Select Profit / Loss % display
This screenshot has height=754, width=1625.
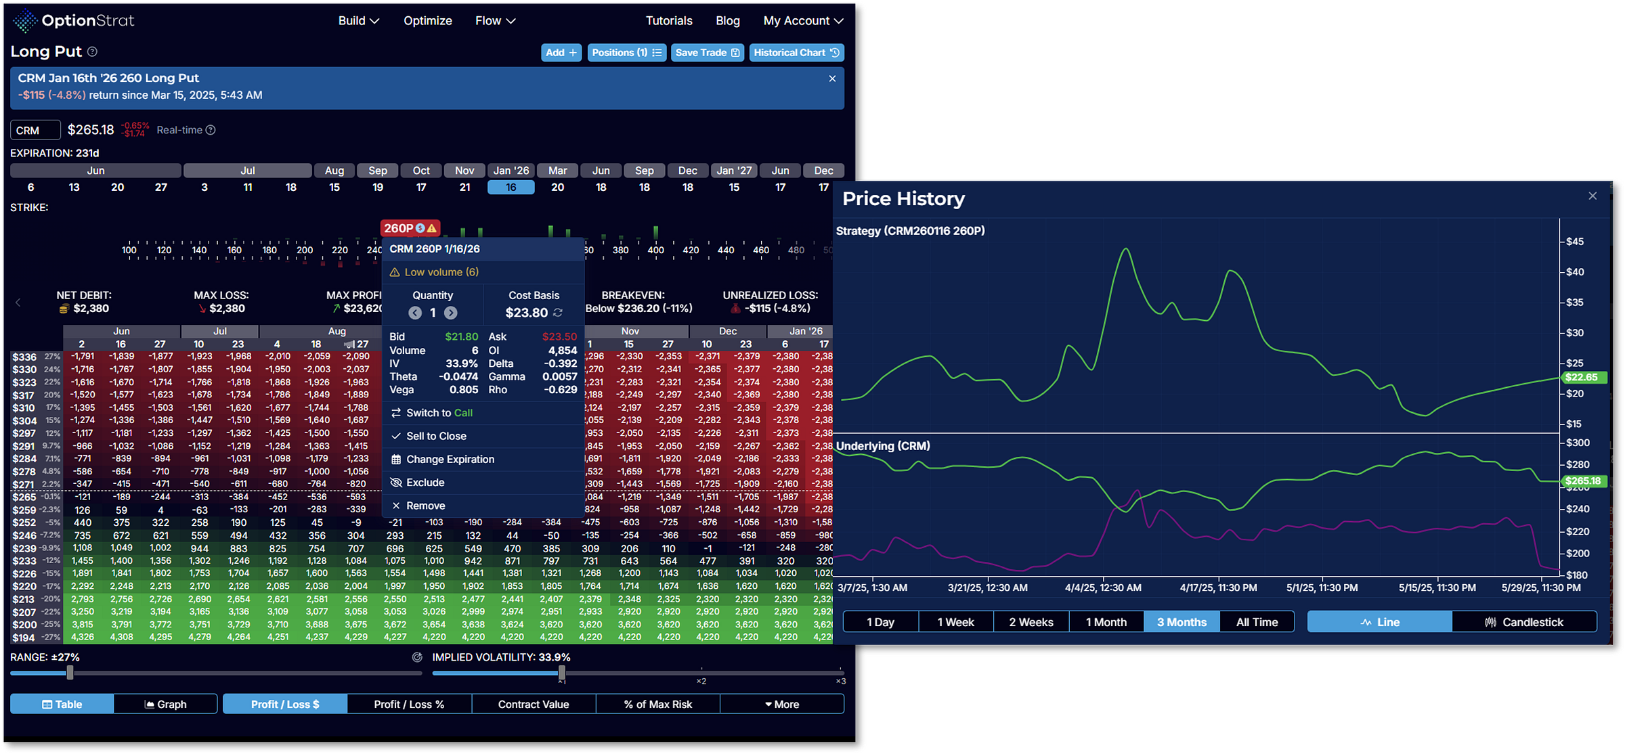coord(409,704)
